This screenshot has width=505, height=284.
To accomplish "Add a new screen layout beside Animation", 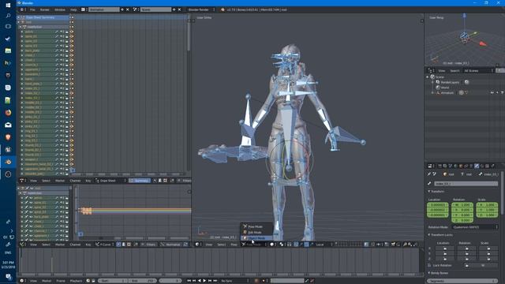I will click(x=122, y=9).
